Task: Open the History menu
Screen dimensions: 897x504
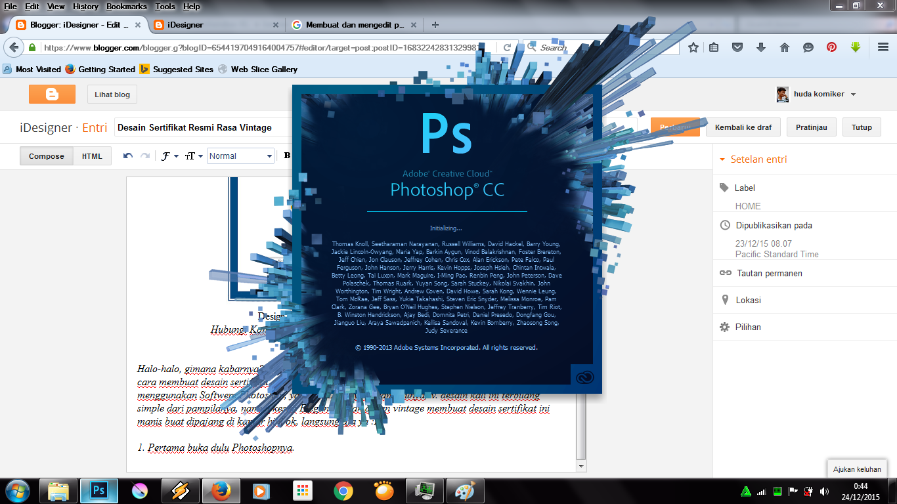Action: click(x=85, y=6)
